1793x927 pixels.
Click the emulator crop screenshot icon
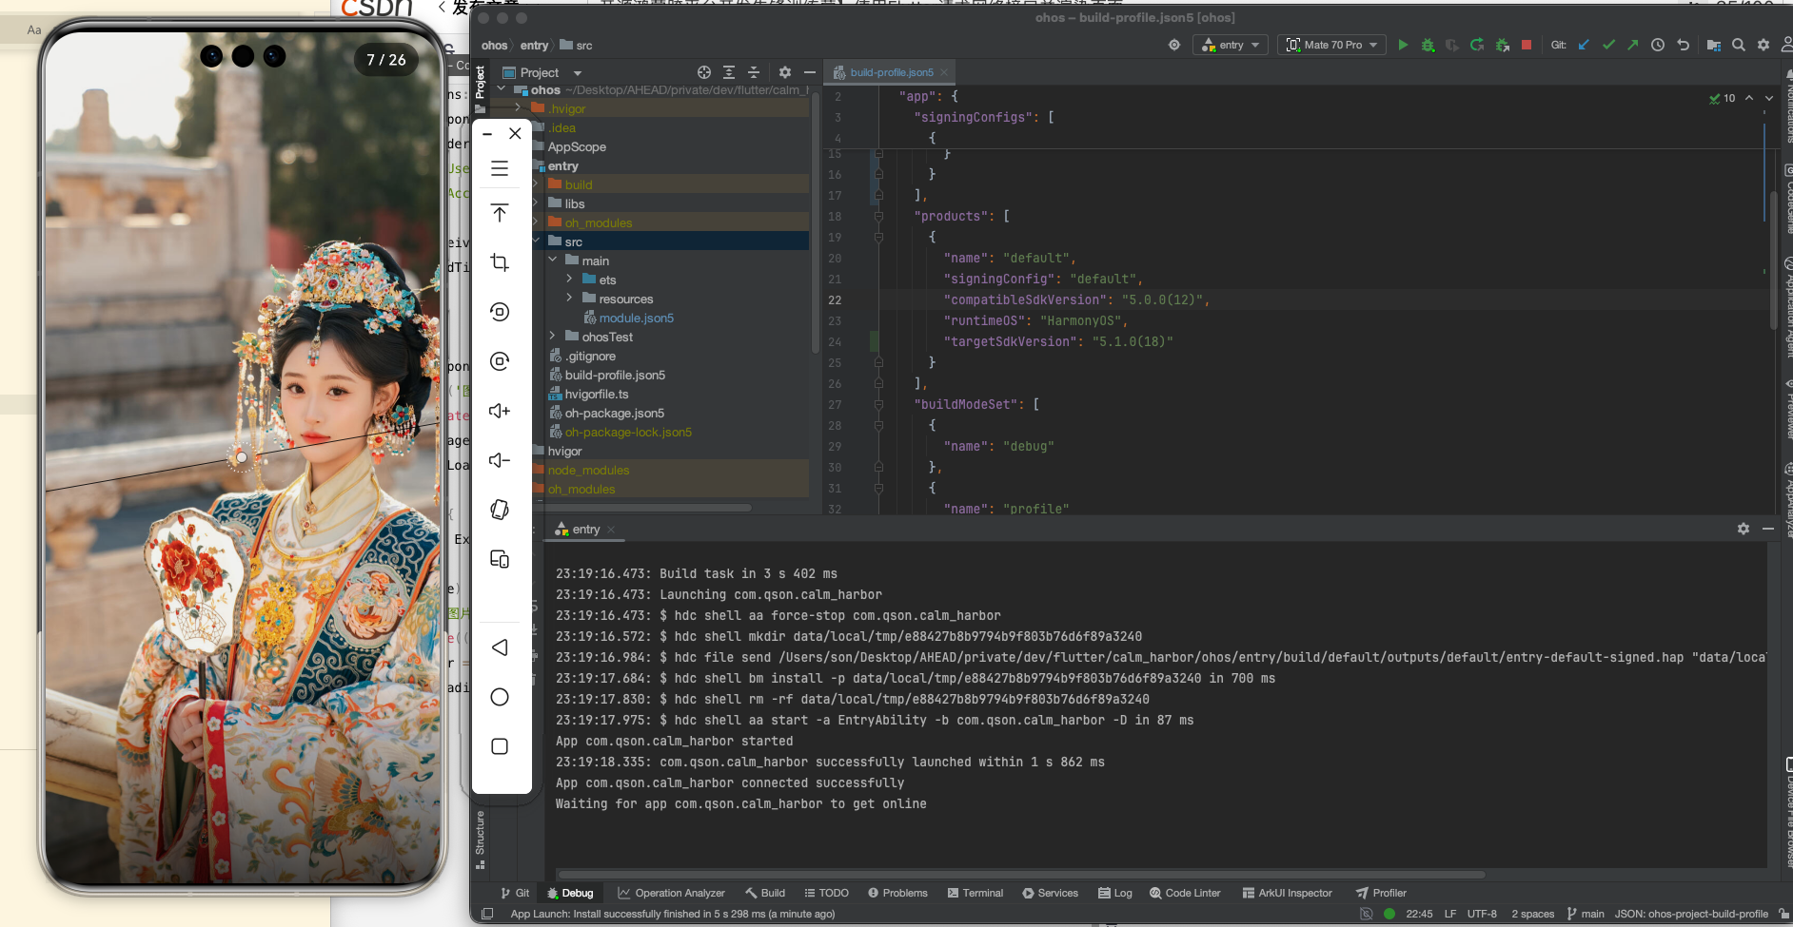(500, 262)
